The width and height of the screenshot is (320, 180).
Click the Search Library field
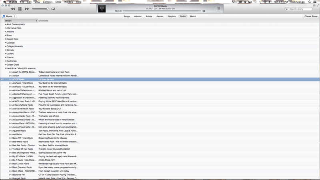tap(298, 9)
